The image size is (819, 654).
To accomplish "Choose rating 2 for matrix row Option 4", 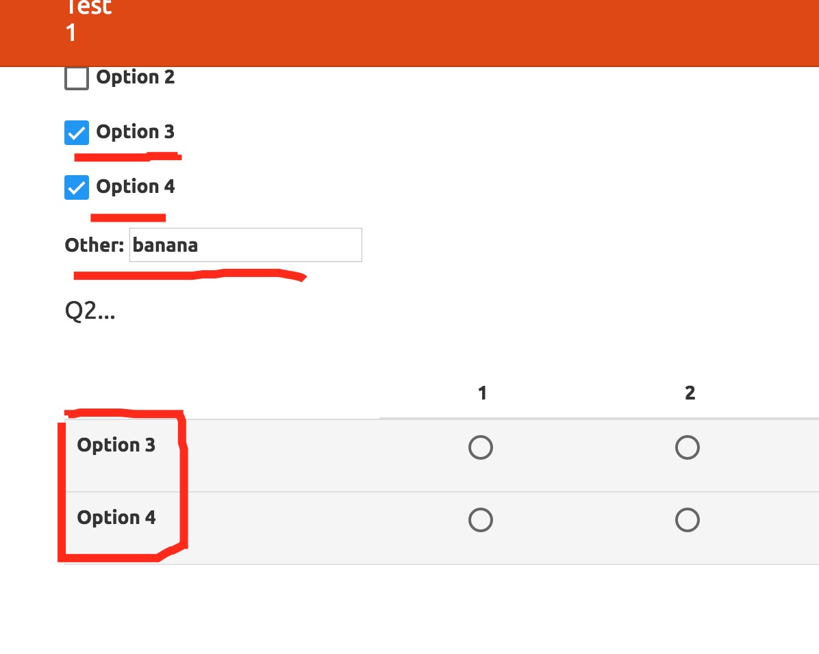I will coord(688,521).
